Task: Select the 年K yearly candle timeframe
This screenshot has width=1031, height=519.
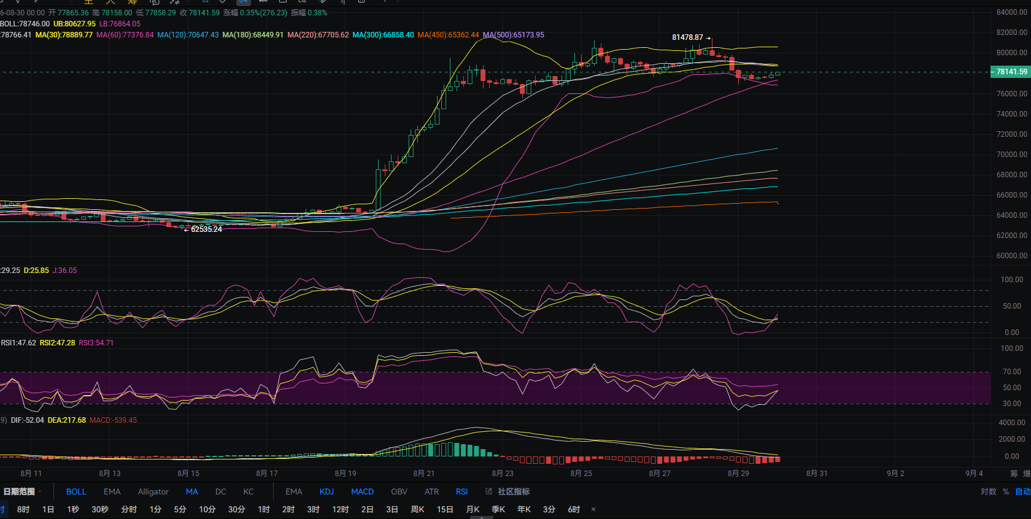Action: tap(524, 509)
